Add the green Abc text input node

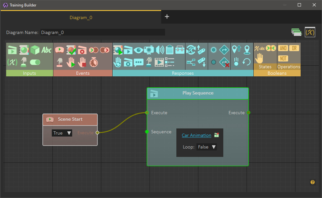[x=46, y=50]
